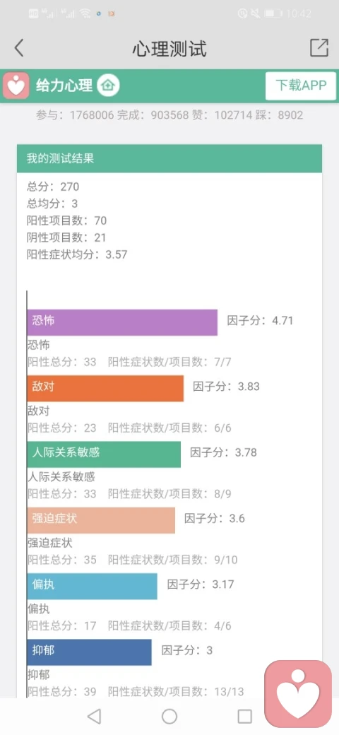Image resolution: width=339 pixels, height=735 pixels.
Task: Select the orange 敌对 bar
Action: click(x=105, y=388)
